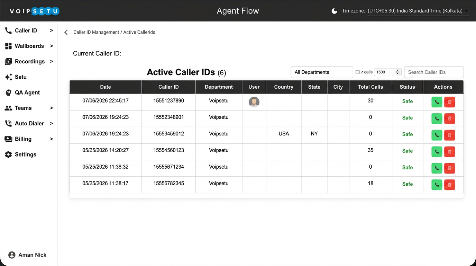This screenshot has height=266, width=476.
Task: Click the QA Agent head icon
Action: point(8,92)
